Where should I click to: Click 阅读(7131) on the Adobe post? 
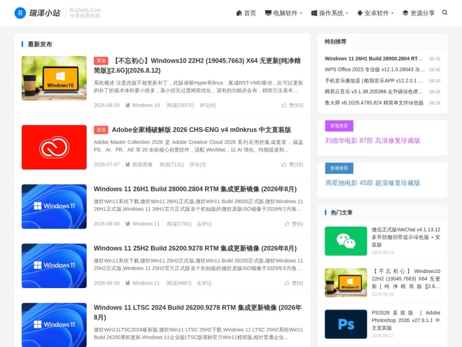pyautogui.click(x=172, y=164)
